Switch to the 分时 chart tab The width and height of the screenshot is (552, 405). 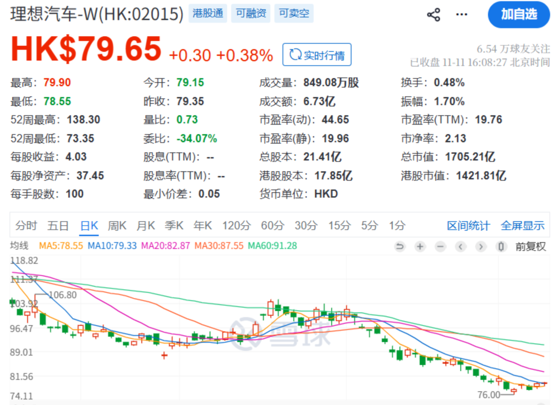pos(26,225)
